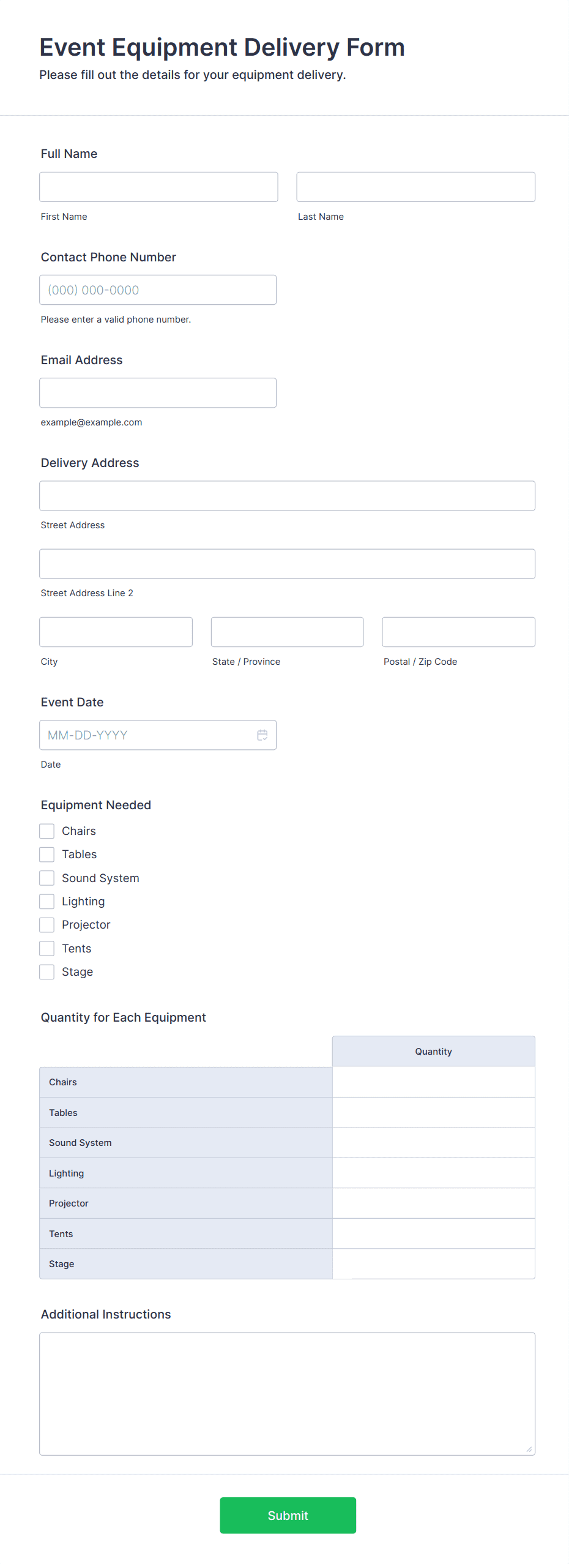
Task: Focus the First Name field
Action: pyautogui.click(x=158, y=187)
